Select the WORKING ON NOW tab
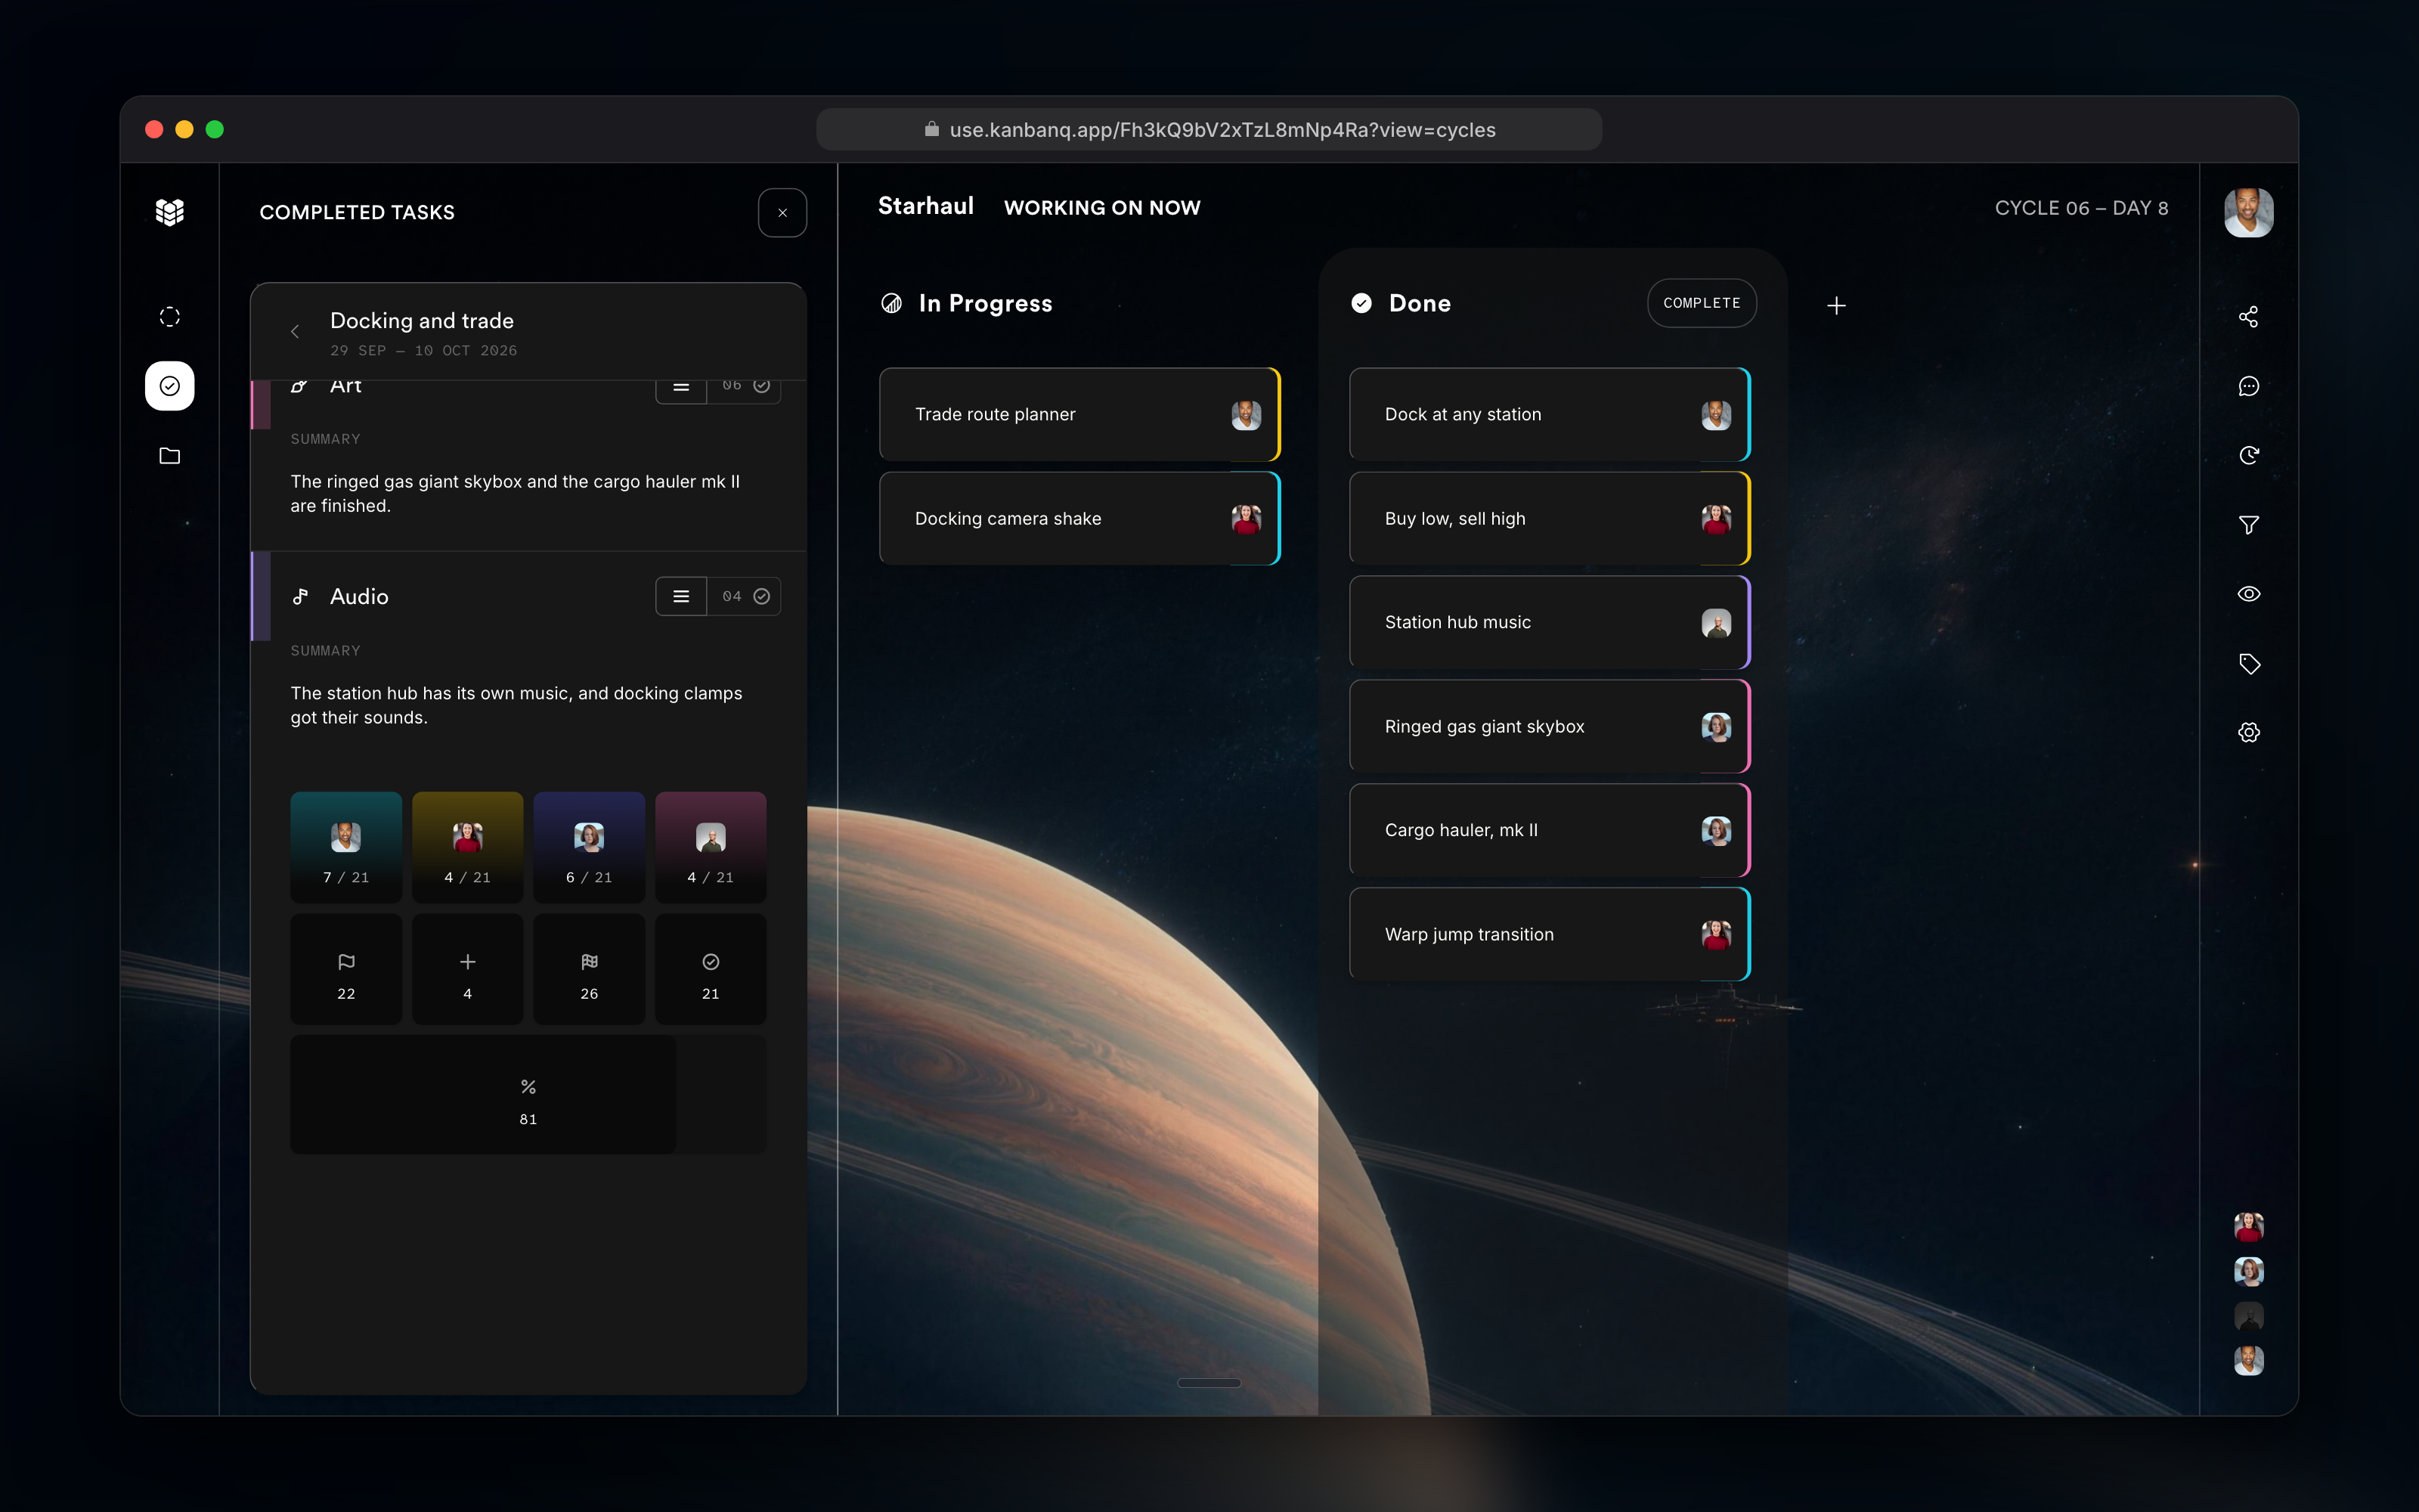This screenshot has height=1512, width=2419. pyautogui.click(x=1101, y=208)
